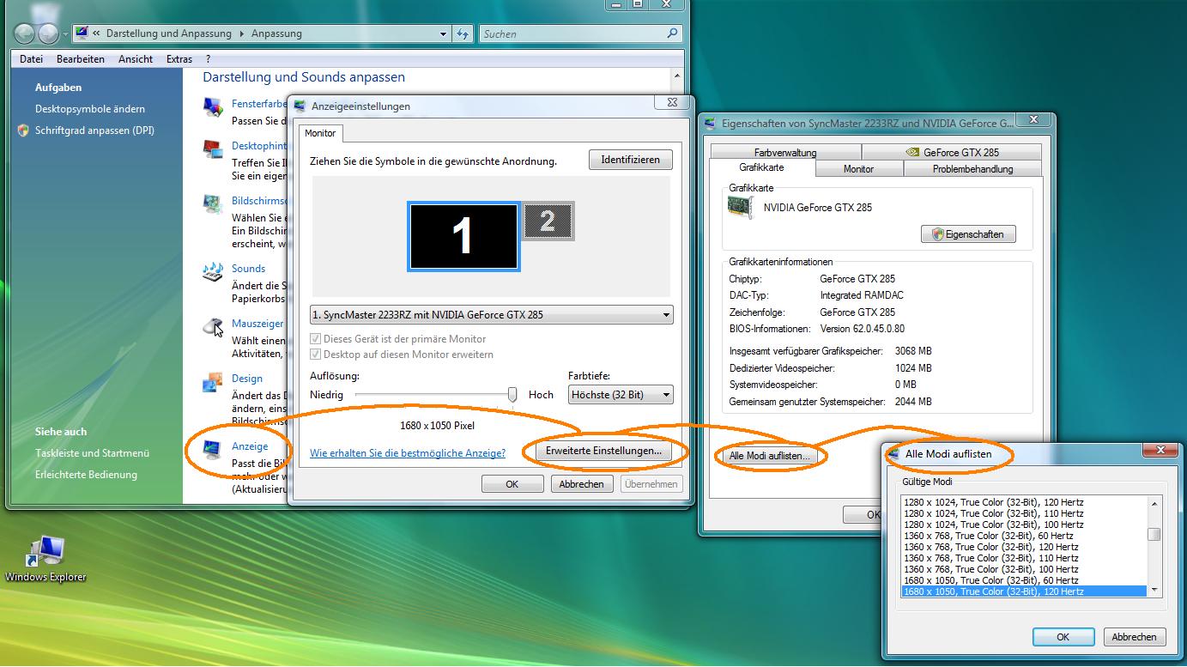Image resolution: width=1187 pixels, height=667 pixels.
Task: Click the Alle Modi auflisten button
Action: point(769,456)
